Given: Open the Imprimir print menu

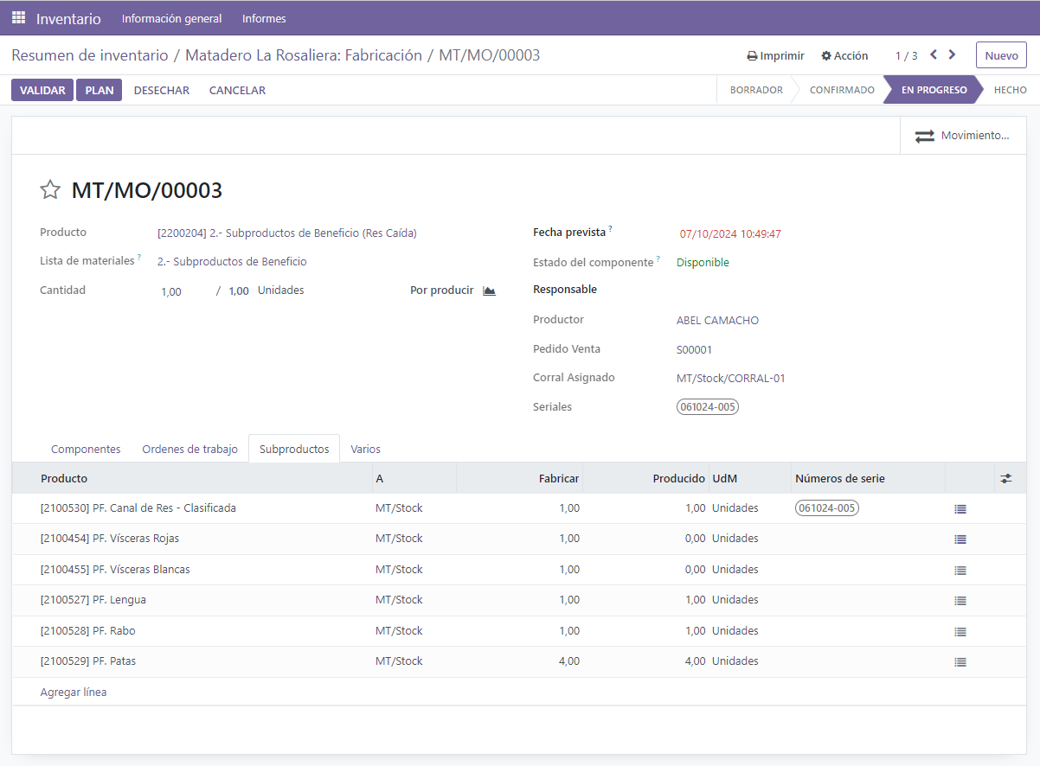Looking at the screenshot, I should 775,55.
